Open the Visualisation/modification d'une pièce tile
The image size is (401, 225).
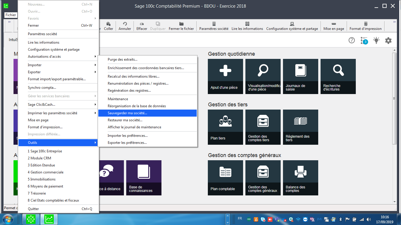[x=263, y=76]
